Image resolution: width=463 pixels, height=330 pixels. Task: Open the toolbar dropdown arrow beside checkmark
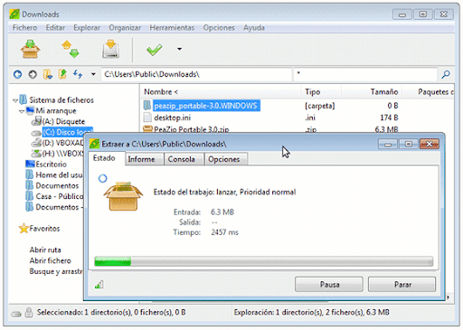pos(179,49)
